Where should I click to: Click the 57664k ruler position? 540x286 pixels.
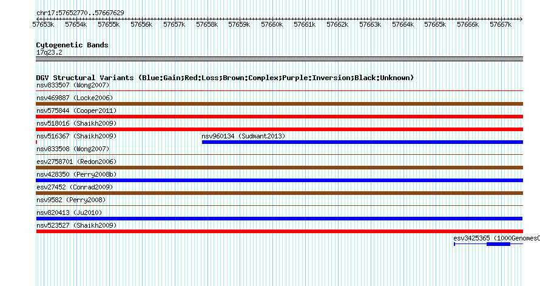pyautogui.click(x=403, y=24)
